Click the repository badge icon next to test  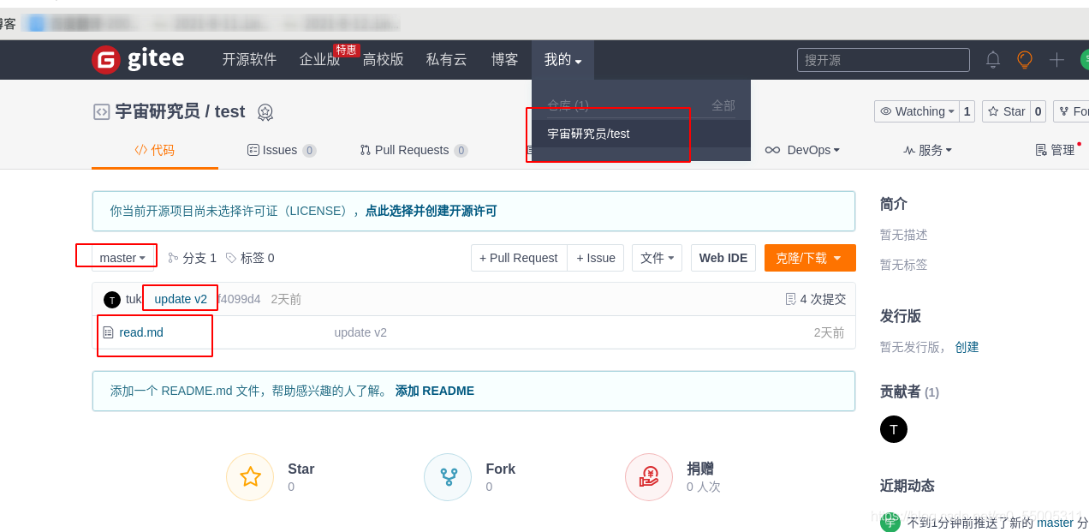pyautogui.click(x=265, y=112)
